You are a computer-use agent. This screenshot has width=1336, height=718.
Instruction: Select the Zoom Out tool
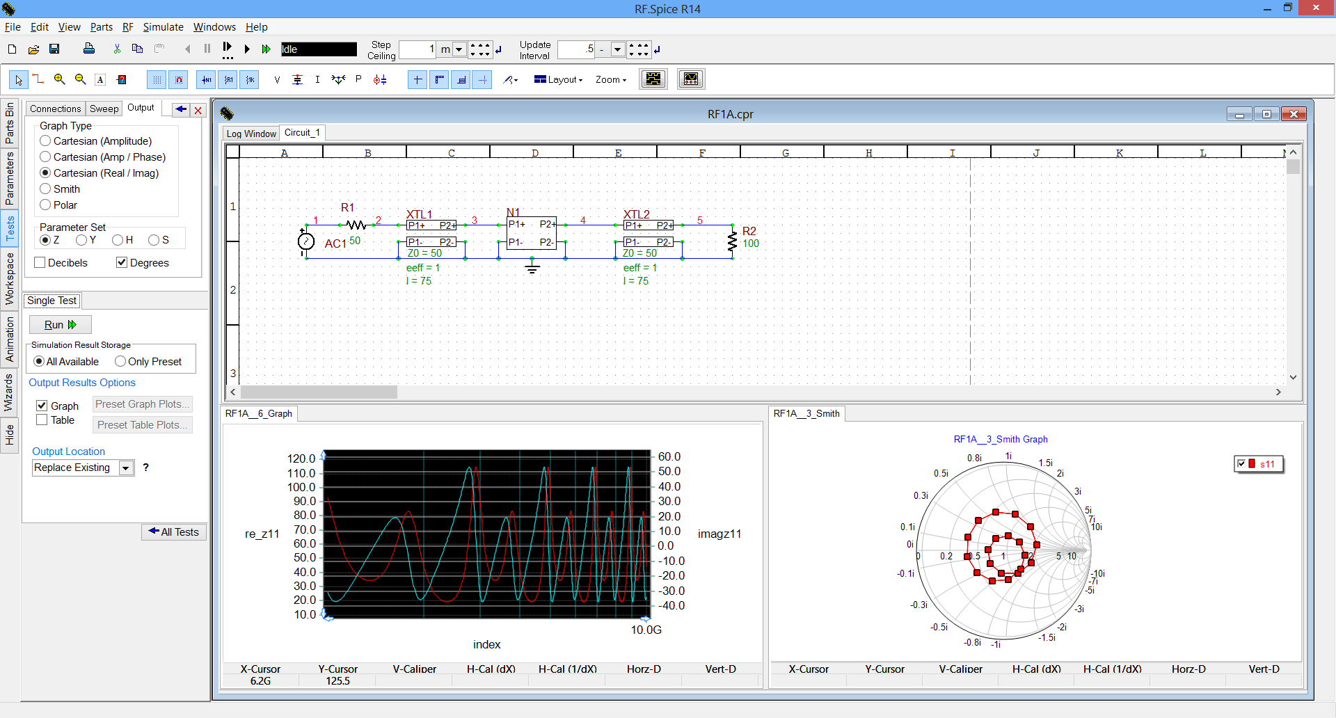[80, 79]
